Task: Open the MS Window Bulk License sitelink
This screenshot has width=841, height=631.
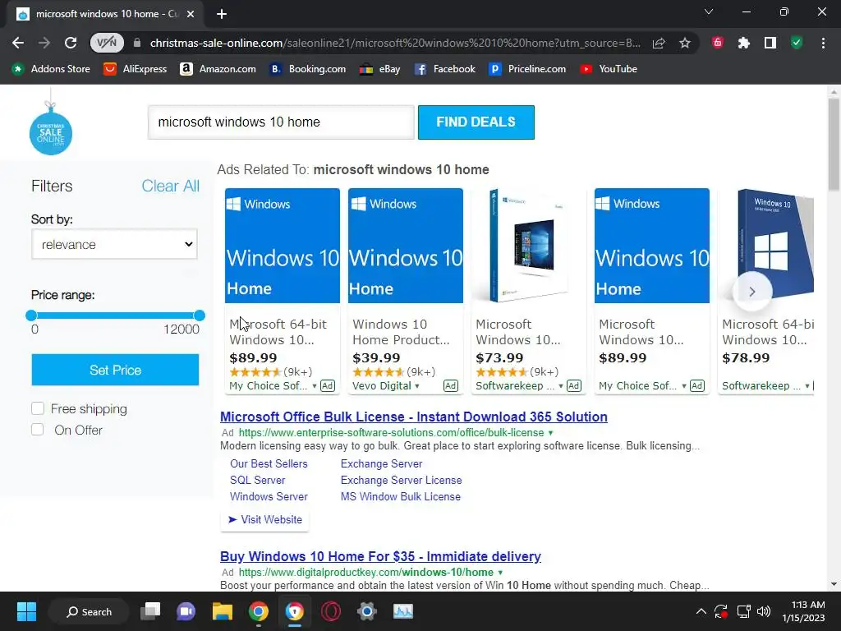Action: click(x=401, y=497)
